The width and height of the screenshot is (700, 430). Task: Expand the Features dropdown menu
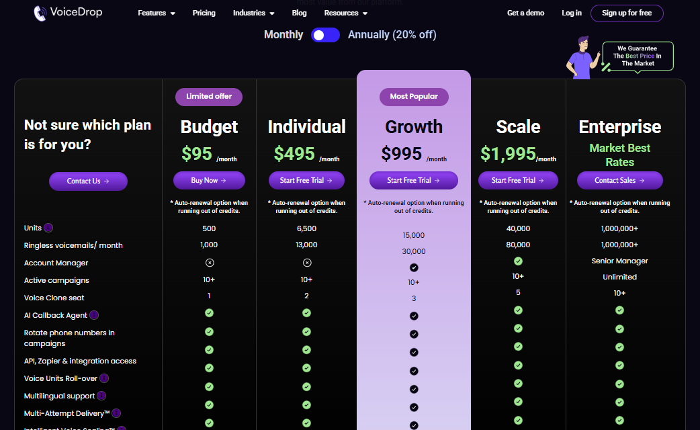click(x=157, y=13)
